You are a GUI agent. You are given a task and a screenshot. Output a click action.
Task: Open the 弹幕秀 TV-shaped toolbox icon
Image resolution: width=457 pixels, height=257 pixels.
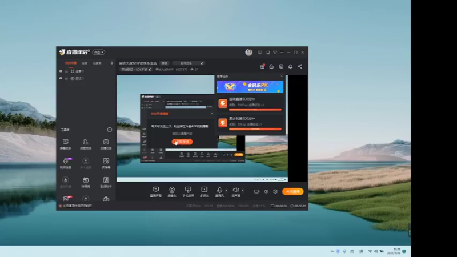click(85, 182)
